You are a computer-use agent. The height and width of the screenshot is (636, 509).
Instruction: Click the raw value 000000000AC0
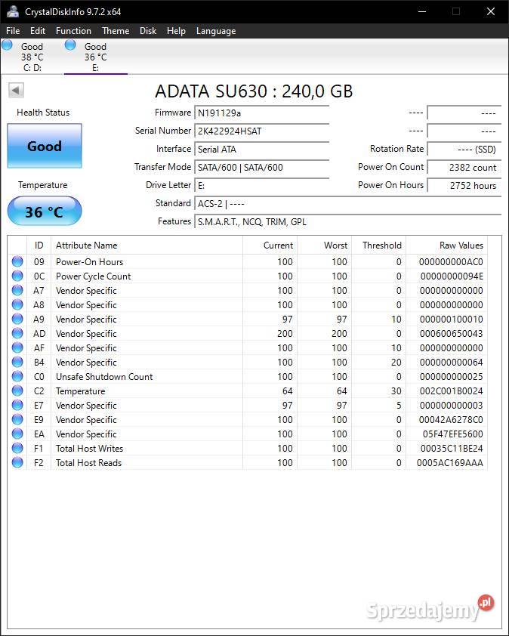click(451, 262)
